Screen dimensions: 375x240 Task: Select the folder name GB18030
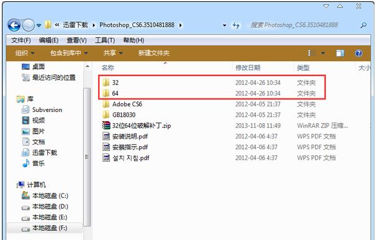pyautogui.click(x=124, y=115)
